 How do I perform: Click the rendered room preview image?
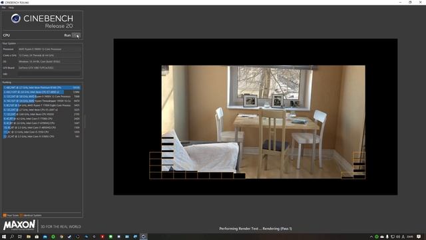point(264,122)
